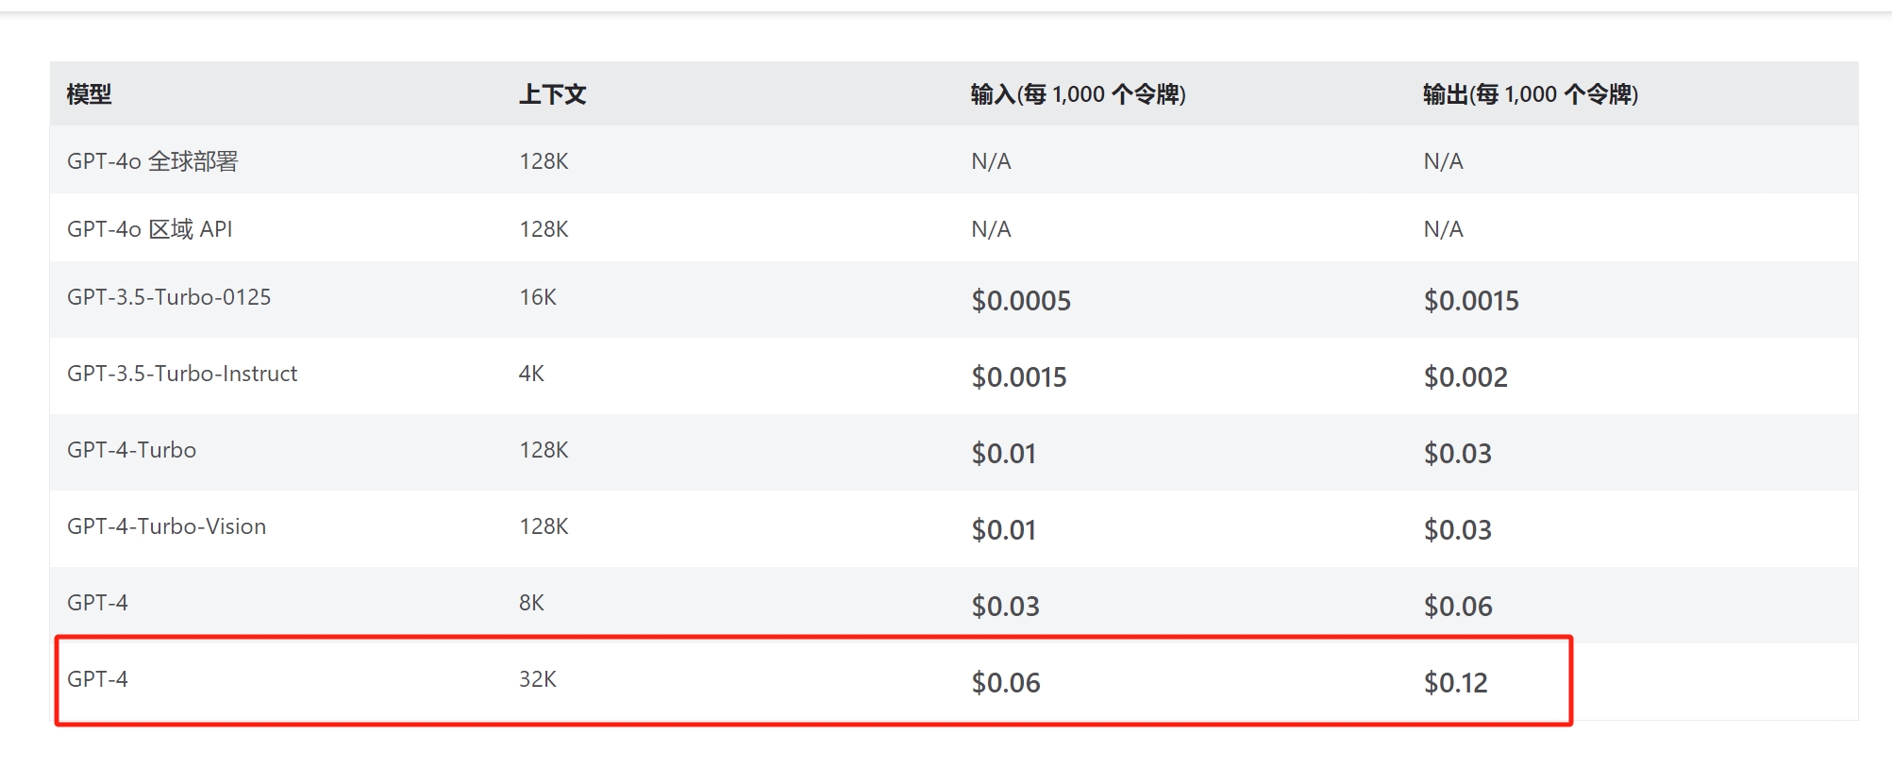Select the $0.002 output price

point(1465,377)
